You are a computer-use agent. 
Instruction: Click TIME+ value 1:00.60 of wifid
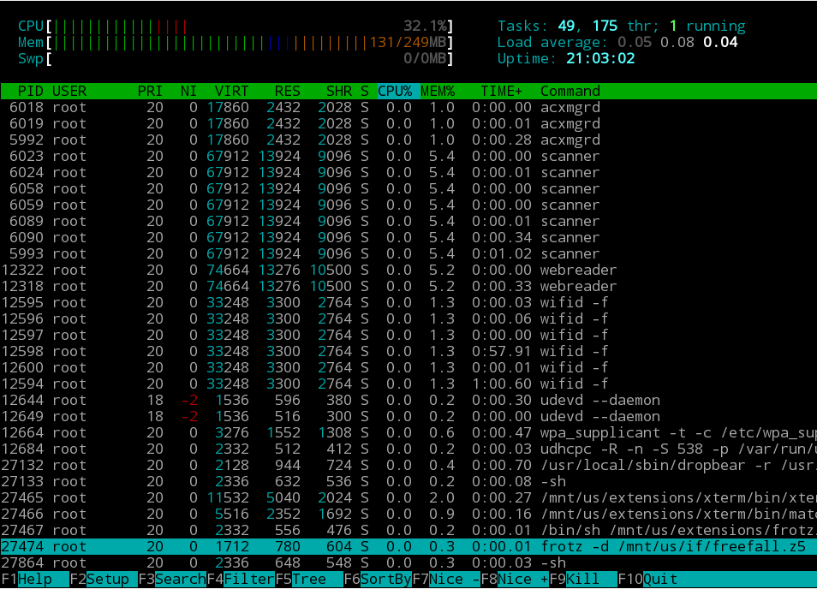tap(501, 384)
